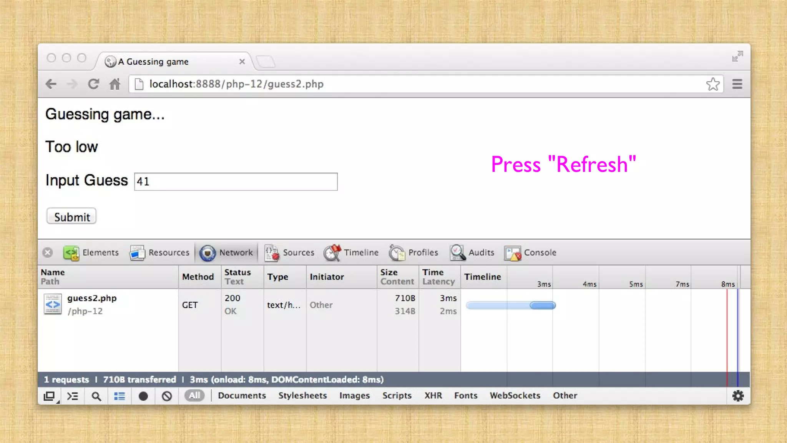Filter requests by WebSockets

coord(515,395)
